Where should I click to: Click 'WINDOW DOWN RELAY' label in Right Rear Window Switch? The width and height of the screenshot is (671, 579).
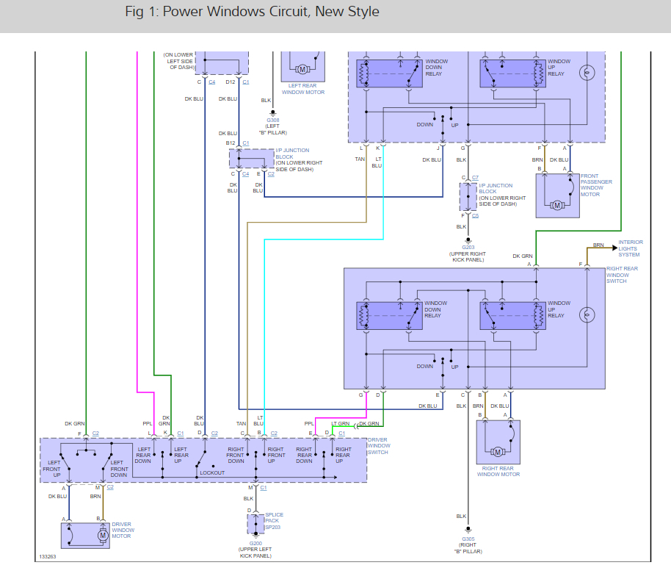pos(435,309)
